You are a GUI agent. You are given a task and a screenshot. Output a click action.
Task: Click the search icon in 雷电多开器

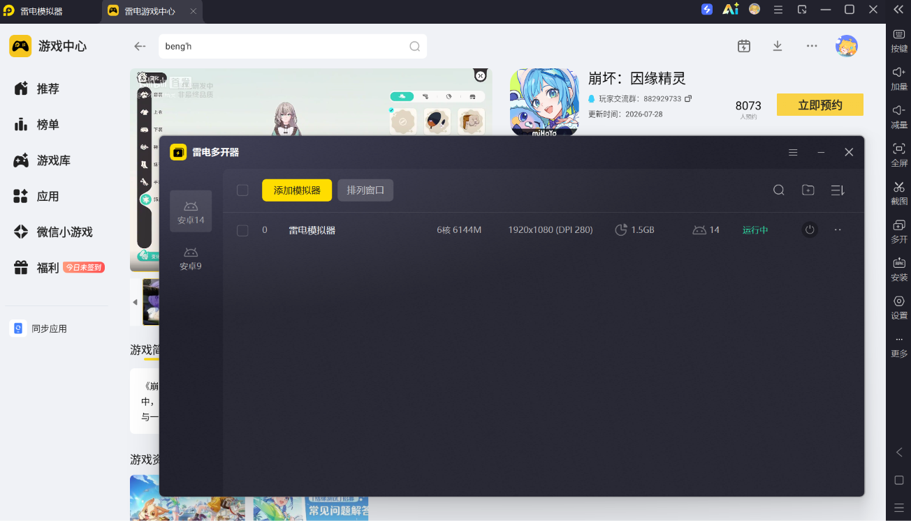pos(778,190)
